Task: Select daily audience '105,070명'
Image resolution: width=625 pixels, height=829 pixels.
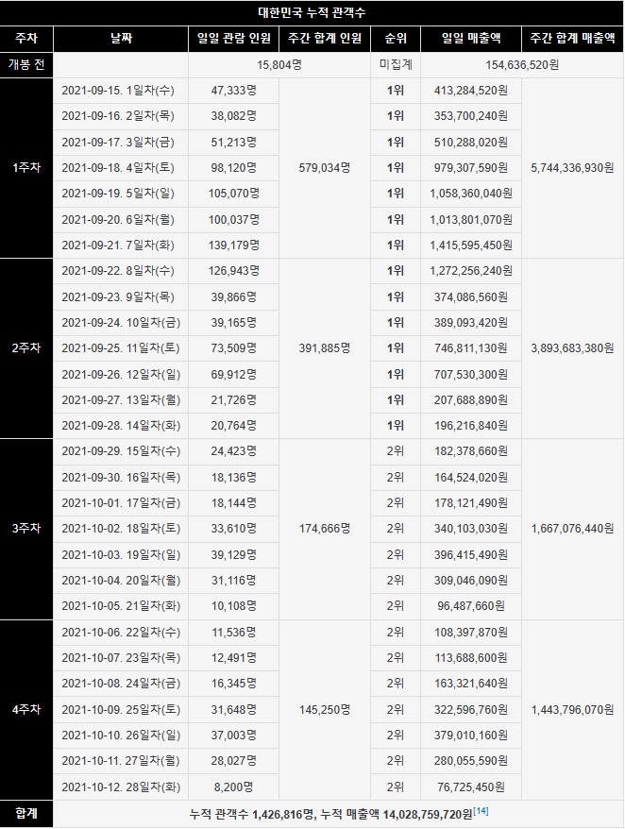Action: (x=234, y=193)
